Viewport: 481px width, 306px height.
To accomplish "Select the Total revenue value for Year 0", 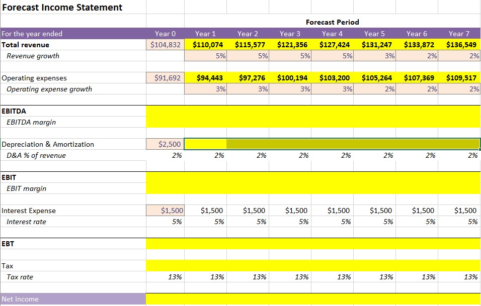I will point(165,44).
